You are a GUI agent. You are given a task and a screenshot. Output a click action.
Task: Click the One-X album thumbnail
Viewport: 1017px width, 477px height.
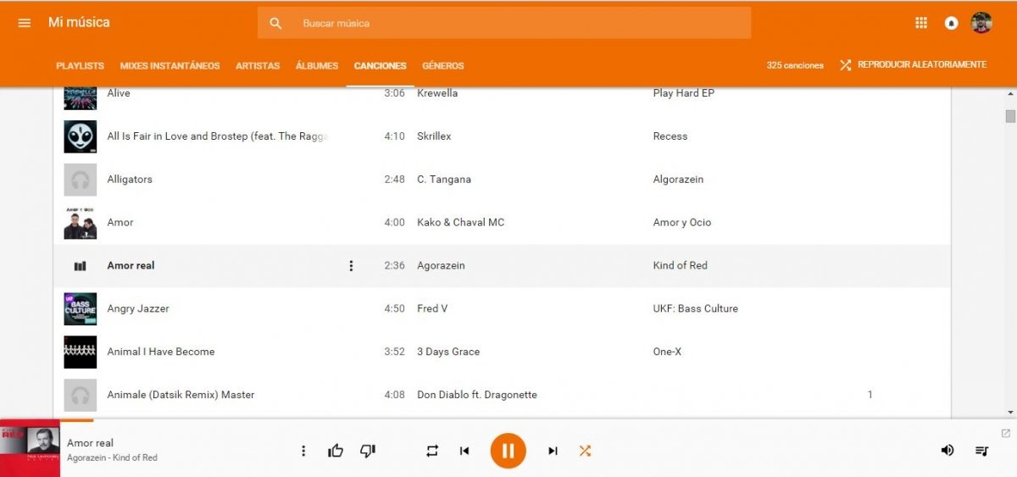(80, 352)
